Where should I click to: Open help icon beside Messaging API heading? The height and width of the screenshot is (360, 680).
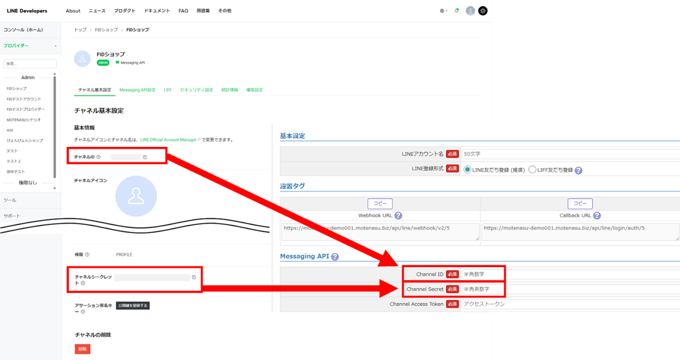(335, 257)
